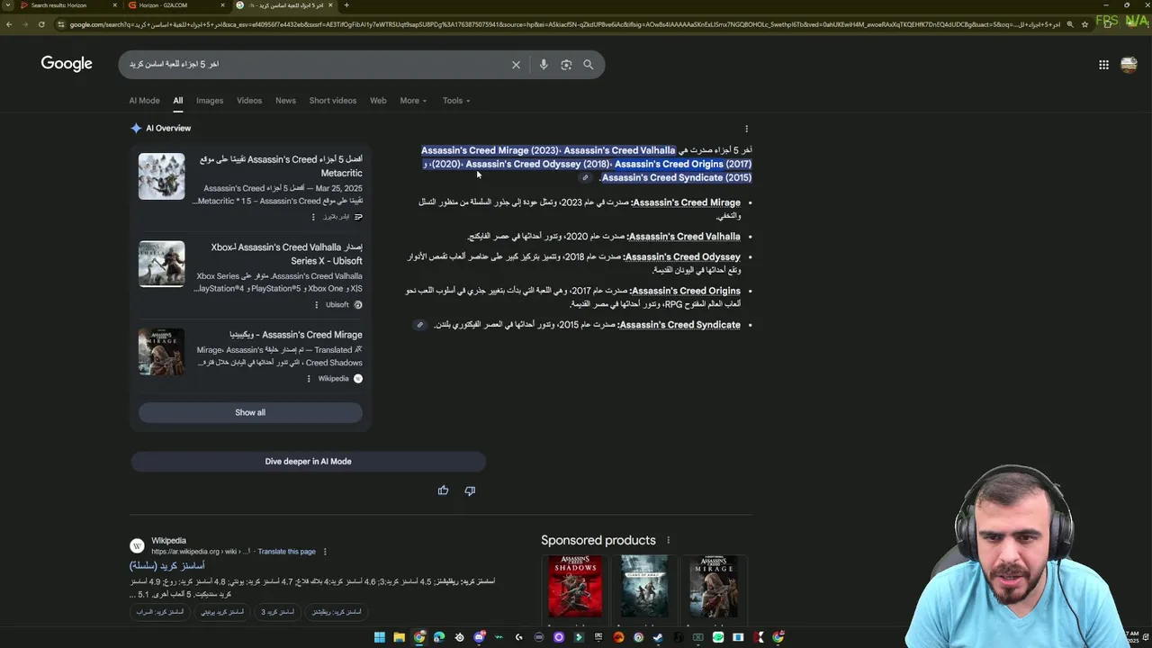
Task: Click Show all sources button
Action: tap(250, 412)
